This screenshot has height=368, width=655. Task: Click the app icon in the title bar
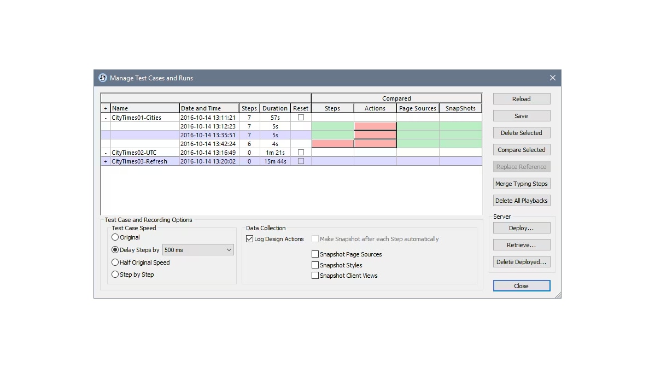102,78
